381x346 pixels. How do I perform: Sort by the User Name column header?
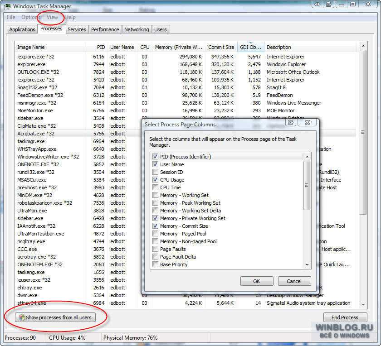(122, 47)
